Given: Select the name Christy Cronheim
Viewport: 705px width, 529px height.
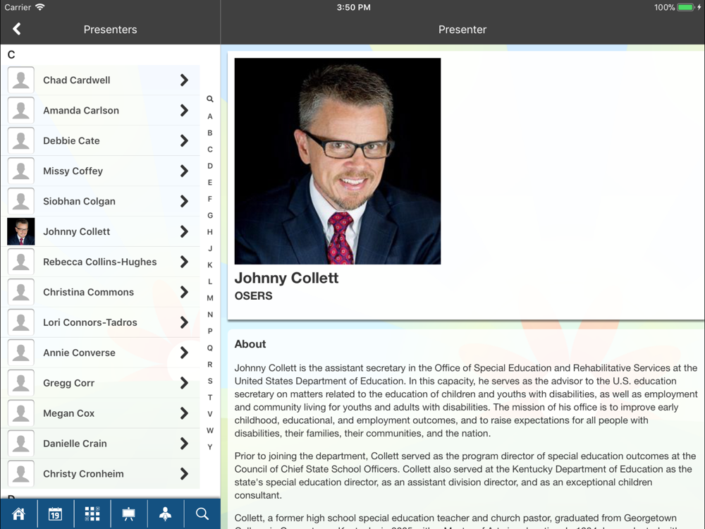Looking at the screenshot, I should click(83, 474).
